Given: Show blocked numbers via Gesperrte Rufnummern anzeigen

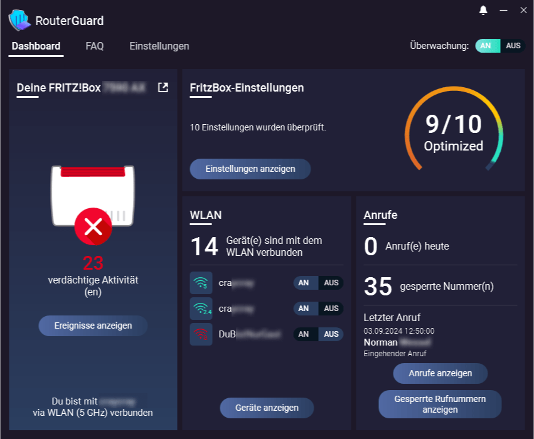Looking at the screenshot, I should [440, 403].
